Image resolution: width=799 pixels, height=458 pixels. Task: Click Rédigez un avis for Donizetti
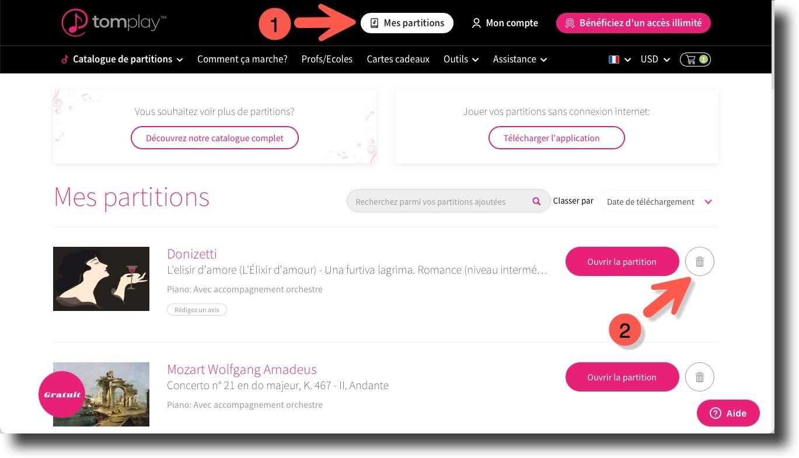coord(197,310)
